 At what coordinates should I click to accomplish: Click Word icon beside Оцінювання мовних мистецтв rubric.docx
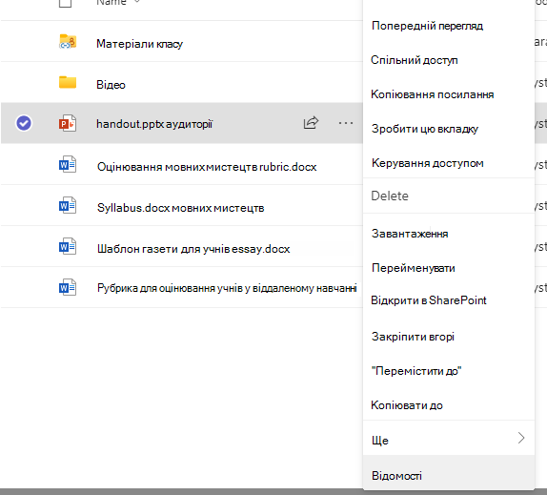click(68, 164)
